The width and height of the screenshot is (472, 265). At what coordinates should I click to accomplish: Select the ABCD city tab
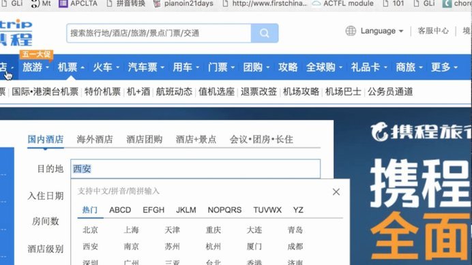pos(120,210)
